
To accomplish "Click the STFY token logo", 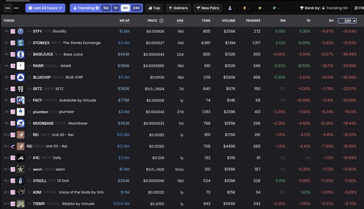I will 20,31.
